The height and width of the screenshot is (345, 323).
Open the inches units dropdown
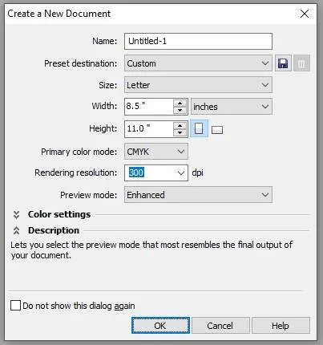coord(232,107)
